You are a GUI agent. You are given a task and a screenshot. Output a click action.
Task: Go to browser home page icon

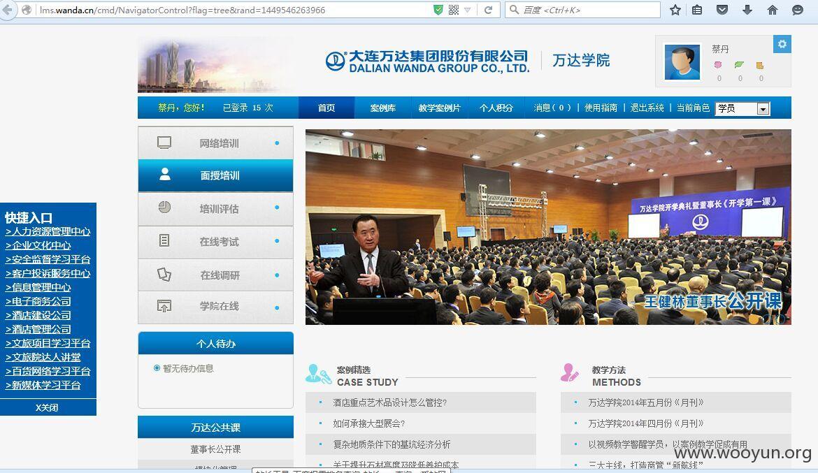click(x=773, y=10)
